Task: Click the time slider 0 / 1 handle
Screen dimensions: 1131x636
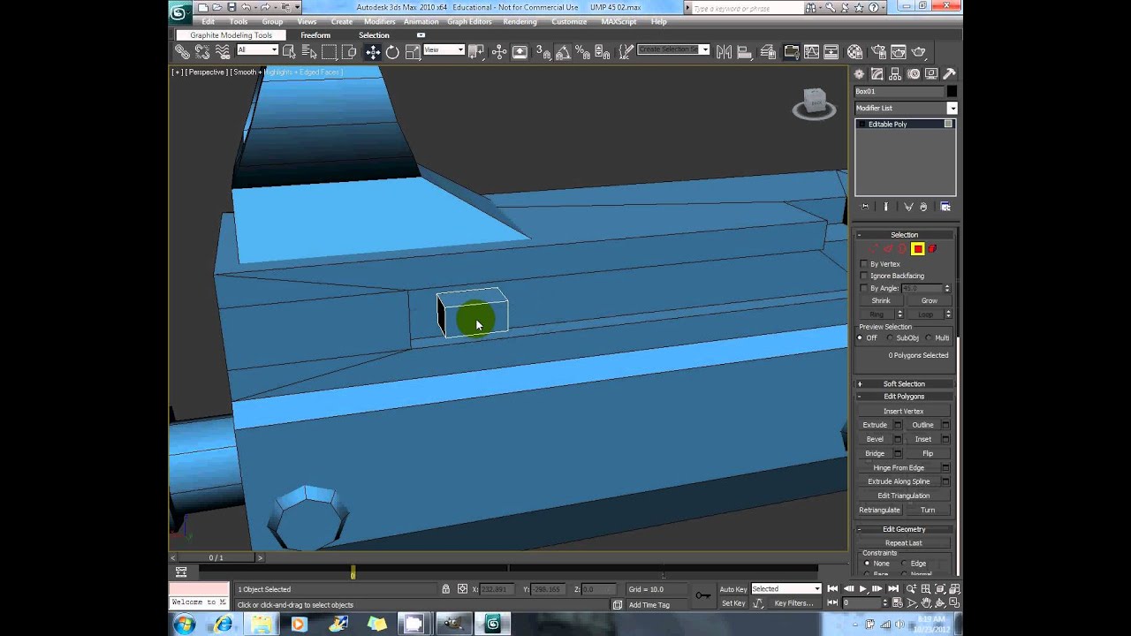Action: click(x=216, y=557)
